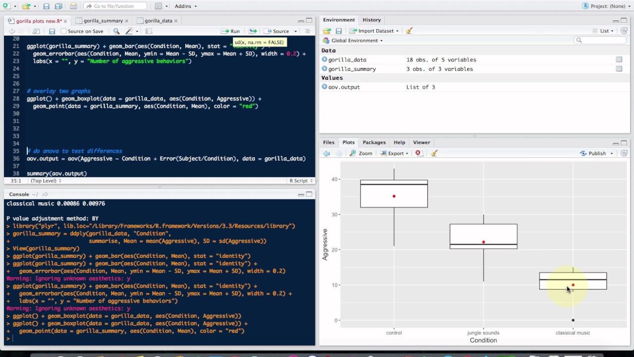Click the Find/Replace magnifier icon
The image size is (634, 357).
coord(116,31)
